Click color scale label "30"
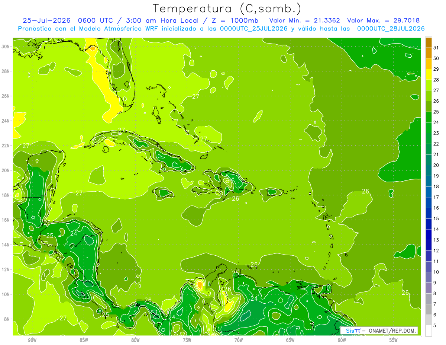Screen dimensions: 446x345 click(436, 58)
